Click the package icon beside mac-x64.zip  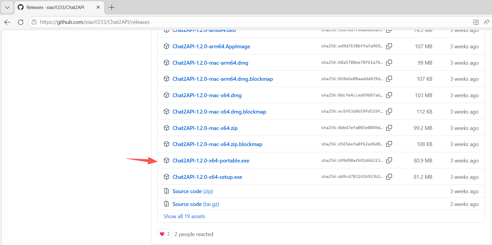166,128
